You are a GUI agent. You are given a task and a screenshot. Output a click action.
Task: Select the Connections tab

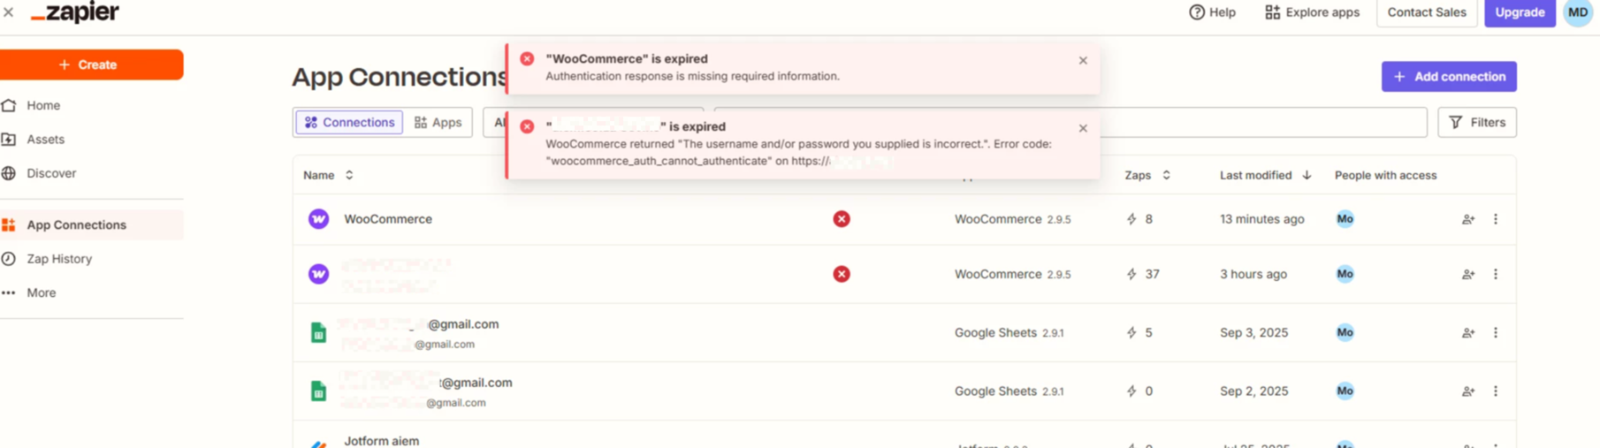click(x=349, y=123)
